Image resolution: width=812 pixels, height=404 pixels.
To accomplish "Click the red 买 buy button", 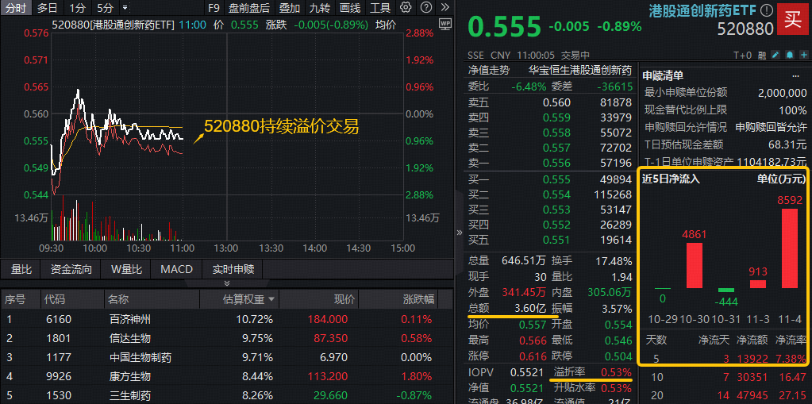I will [793, 19].
